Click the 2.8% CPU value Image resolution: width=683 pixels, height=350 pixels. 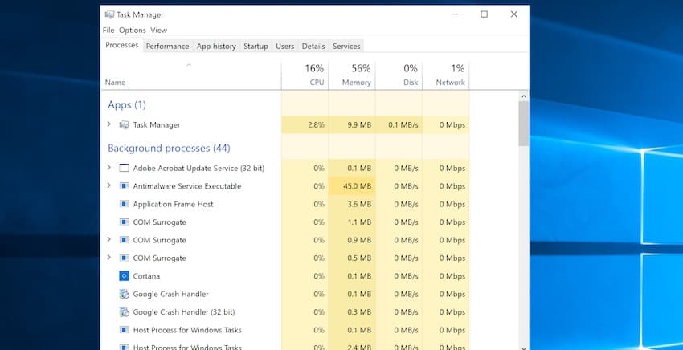(x=316, y=125)
